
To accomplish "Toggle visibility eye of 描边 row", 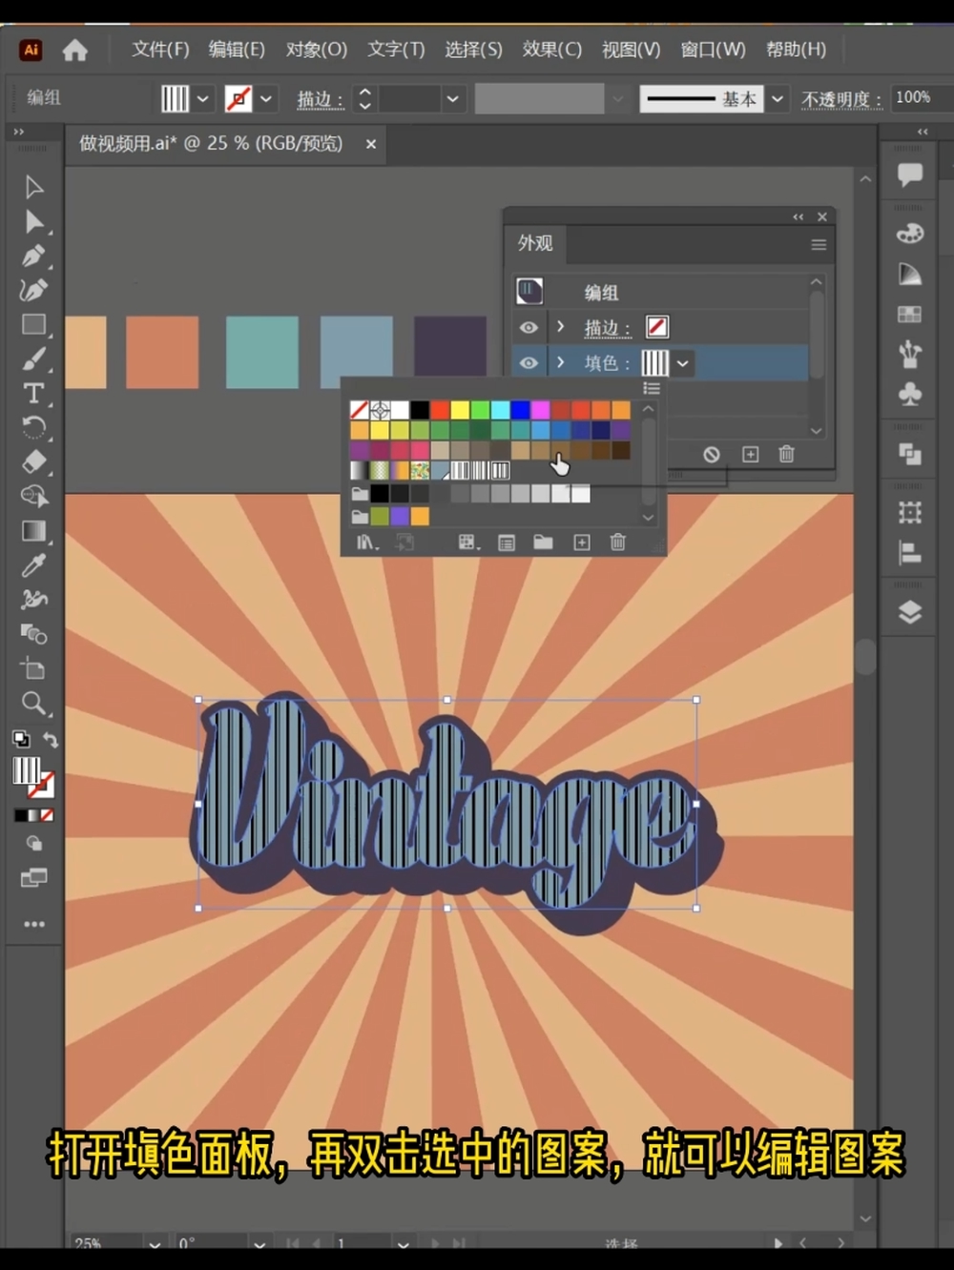I will click(529, 328).
